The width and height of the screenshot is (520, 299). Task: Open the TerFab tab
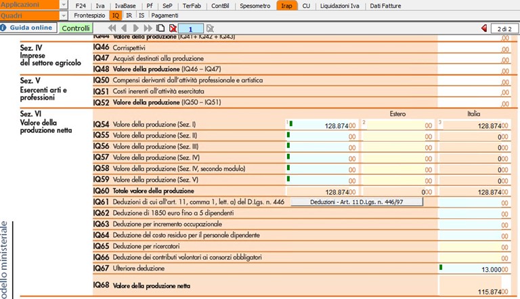192,5
